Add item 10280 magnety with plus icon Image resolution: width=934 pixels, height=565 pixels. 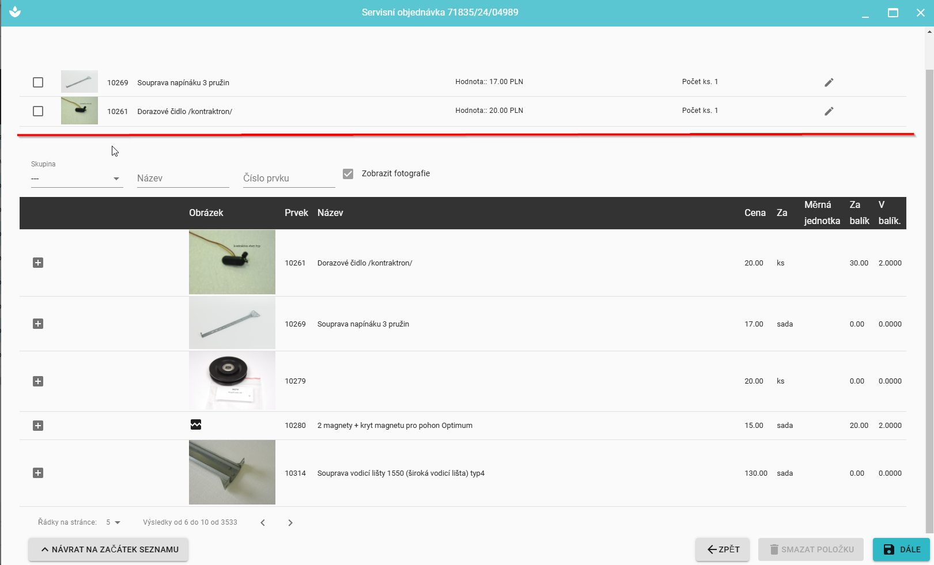point(38,426)
